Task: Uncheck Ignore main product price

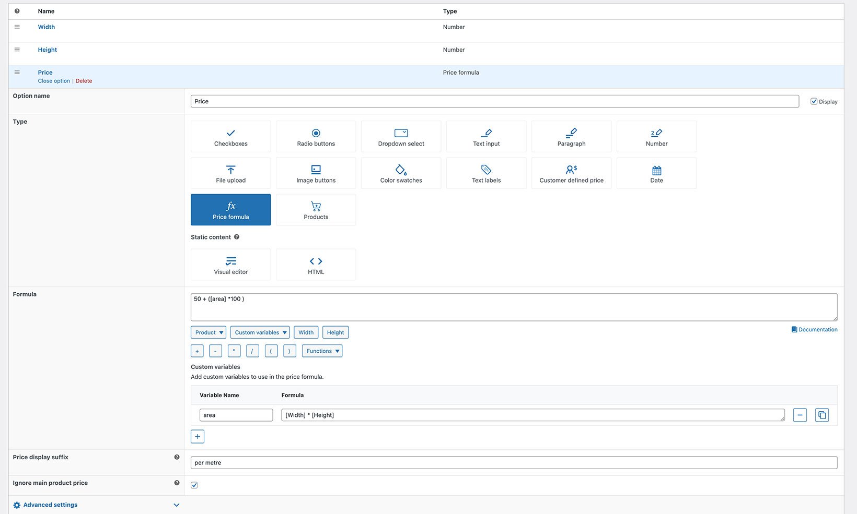Action: (194, 485)
